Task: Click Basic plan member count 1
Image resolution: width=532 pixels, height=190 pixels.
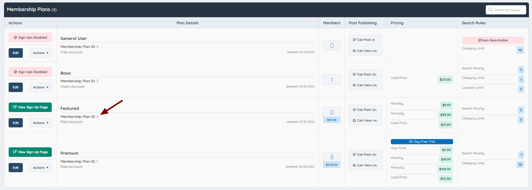Action: click(x=332, y=80)
